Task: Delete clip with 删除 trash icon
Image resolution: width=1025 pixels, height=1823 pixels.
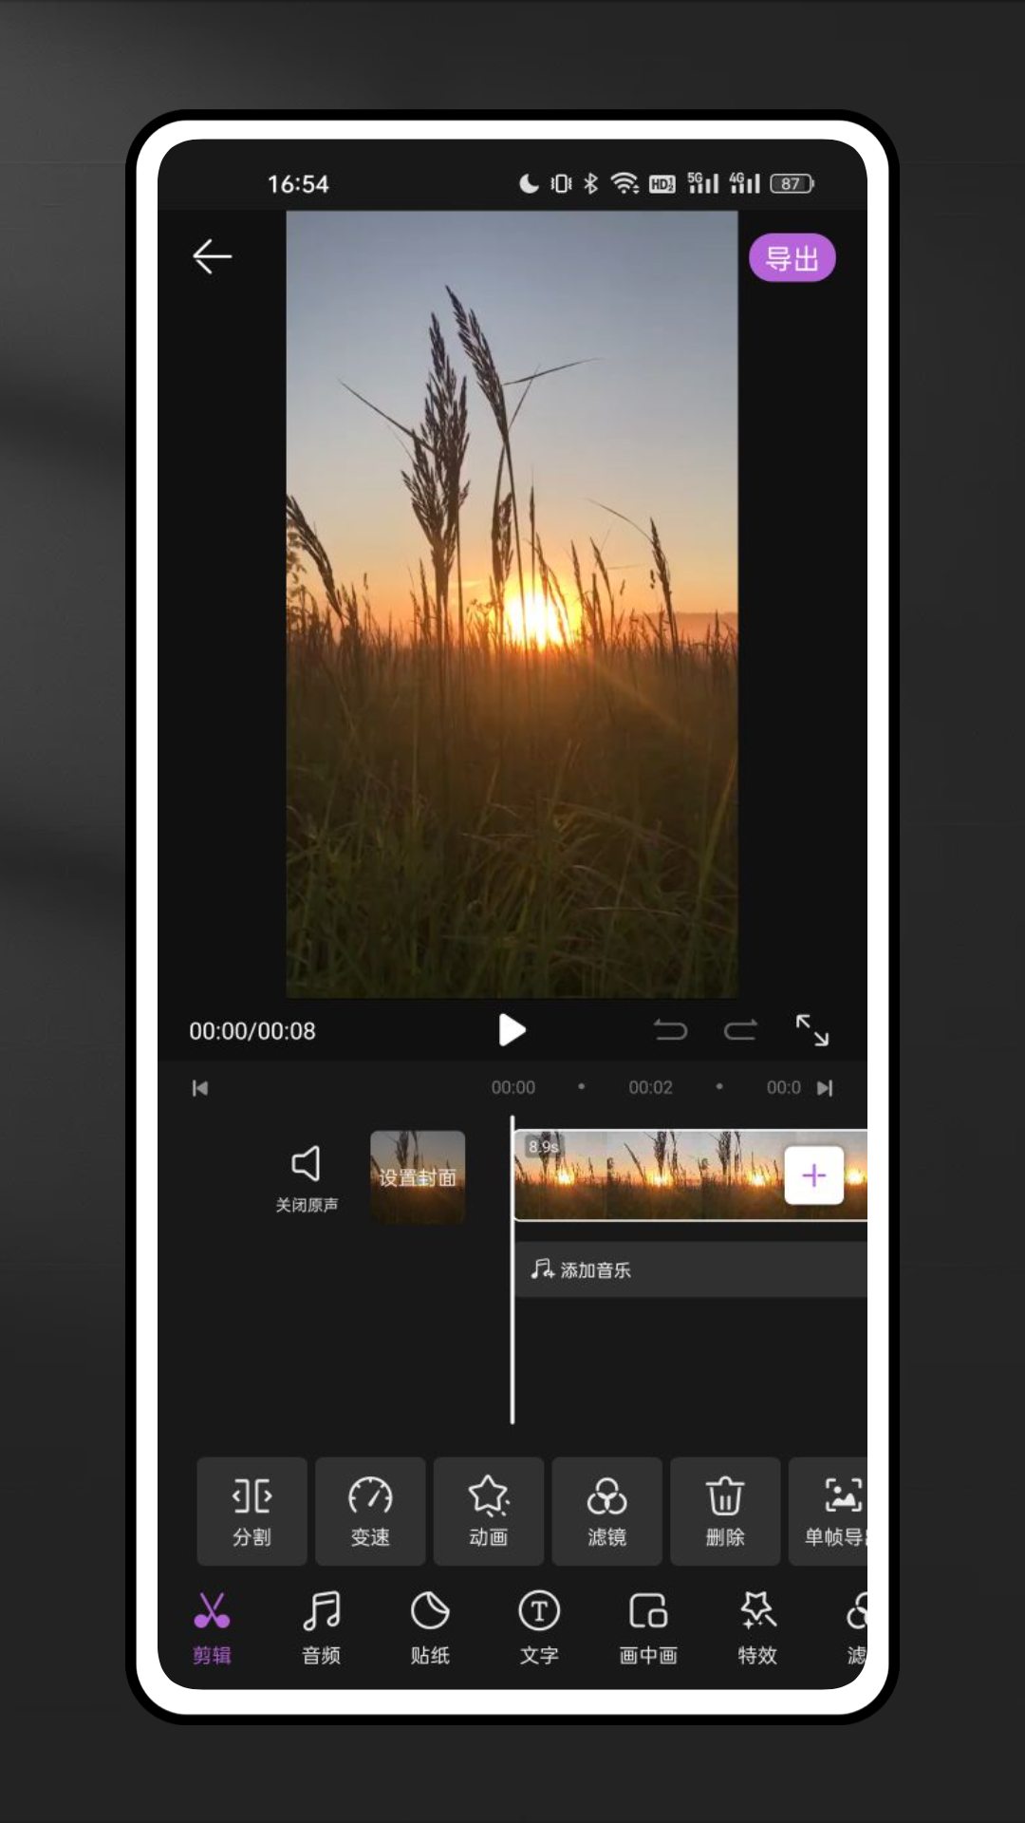Action: point(725,1512)
